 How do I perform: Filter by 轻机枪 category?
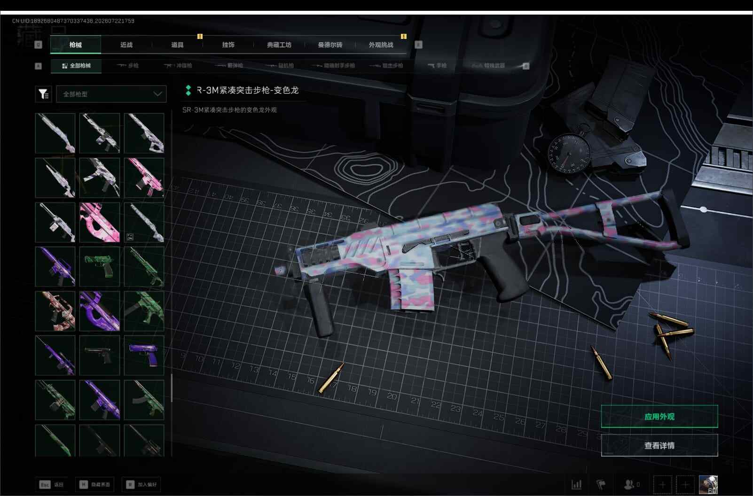pyautogui.click(x=280, y=66)
